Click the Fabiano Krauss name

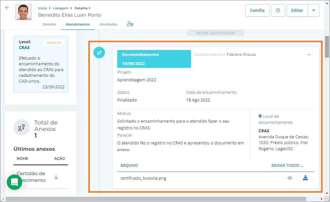pos(241,55)
